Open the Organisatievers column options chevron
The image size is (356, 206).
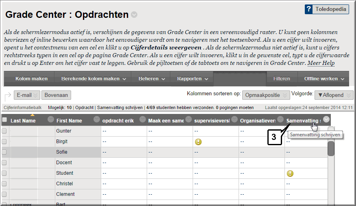point(280,119)
